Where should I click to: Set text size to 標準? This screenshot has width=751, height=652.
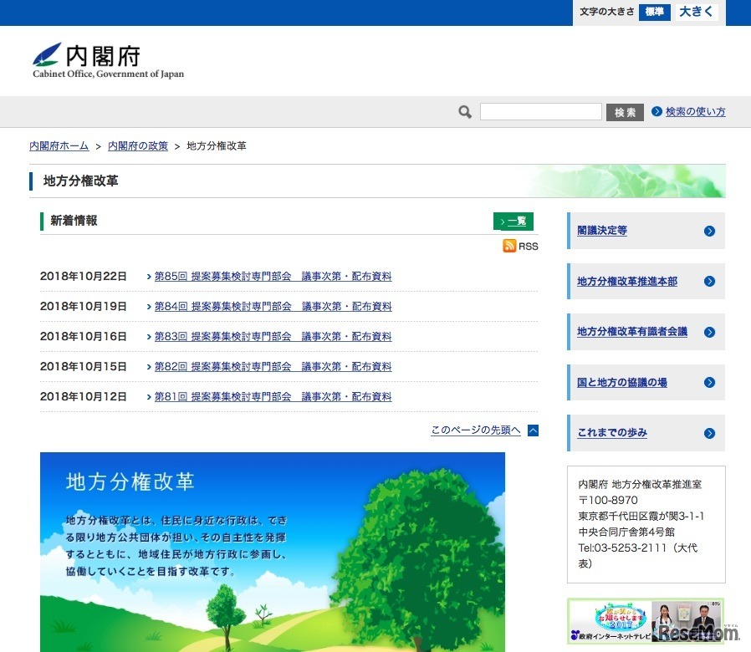(655, 13)
